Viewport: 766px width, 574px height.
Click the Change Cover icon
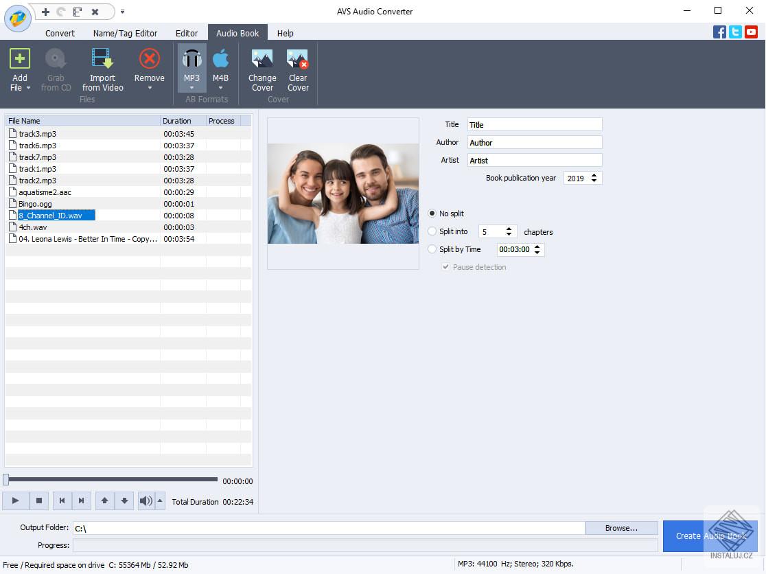click(x=262, y=60)
